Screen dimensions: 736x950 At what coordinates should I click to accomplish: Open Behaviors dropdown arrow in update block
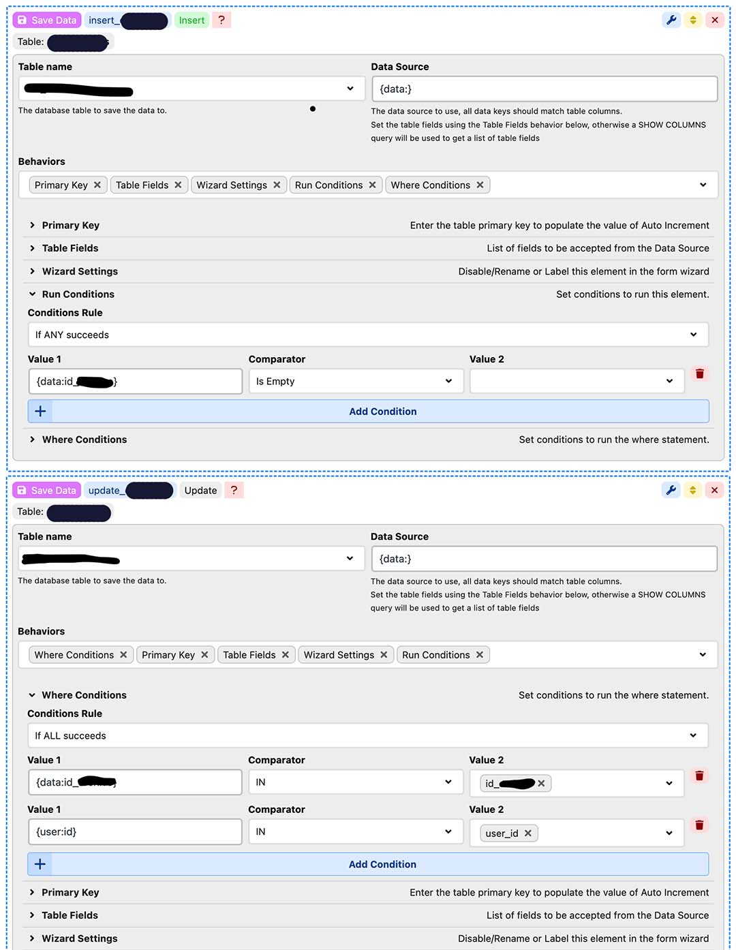(703, 655)
